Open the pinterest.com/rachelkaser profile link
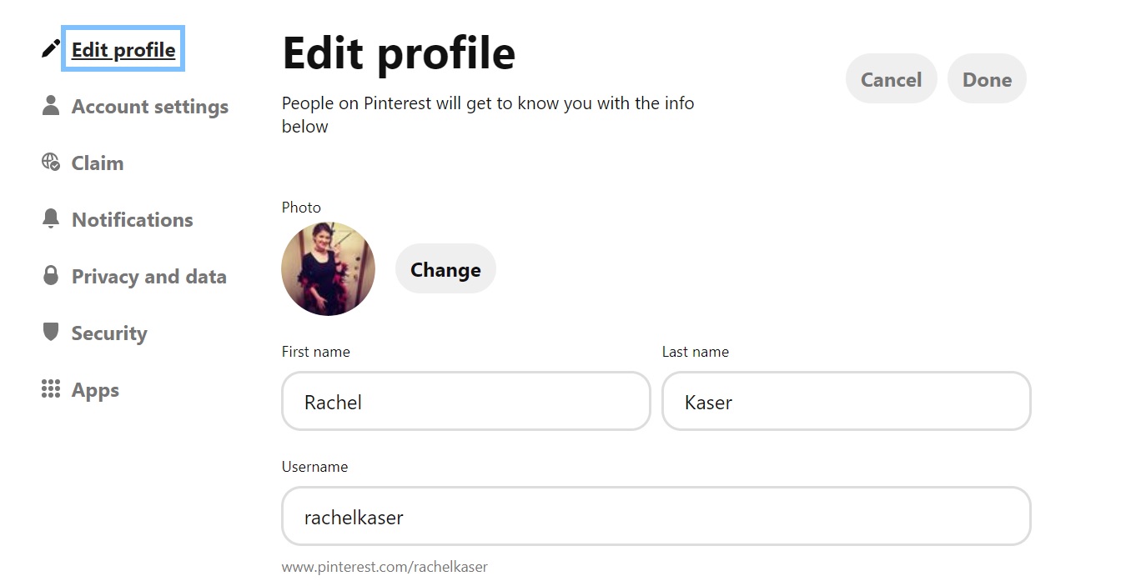The width and height of the screenshot is (1121, 586). [x=385, y=566]
